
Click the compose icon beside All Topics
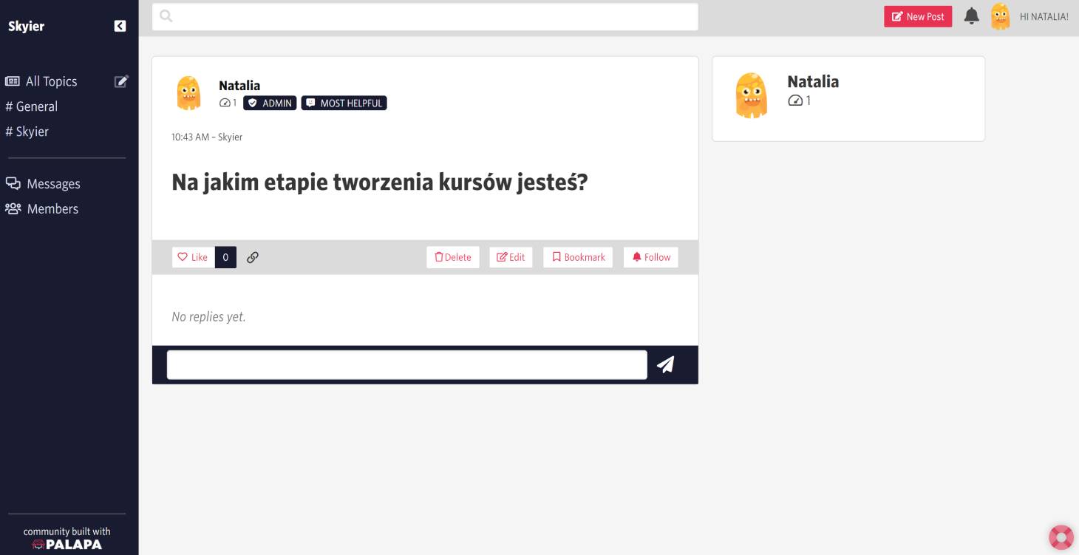[x=121, y=81]
